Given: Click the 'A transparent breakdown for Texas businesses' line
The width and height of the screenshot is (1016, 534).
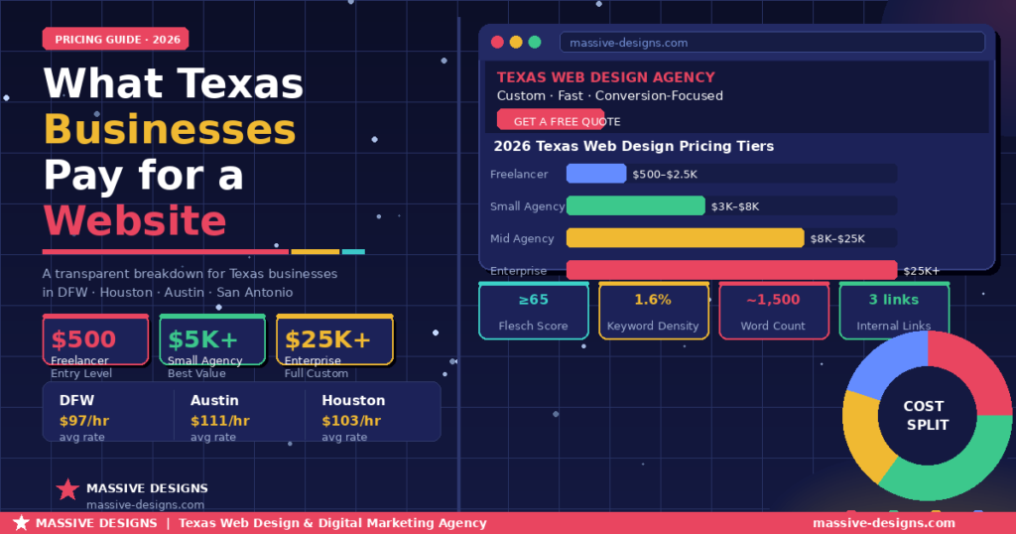Looking at the screenshot, I should click(x=190, y=273).
